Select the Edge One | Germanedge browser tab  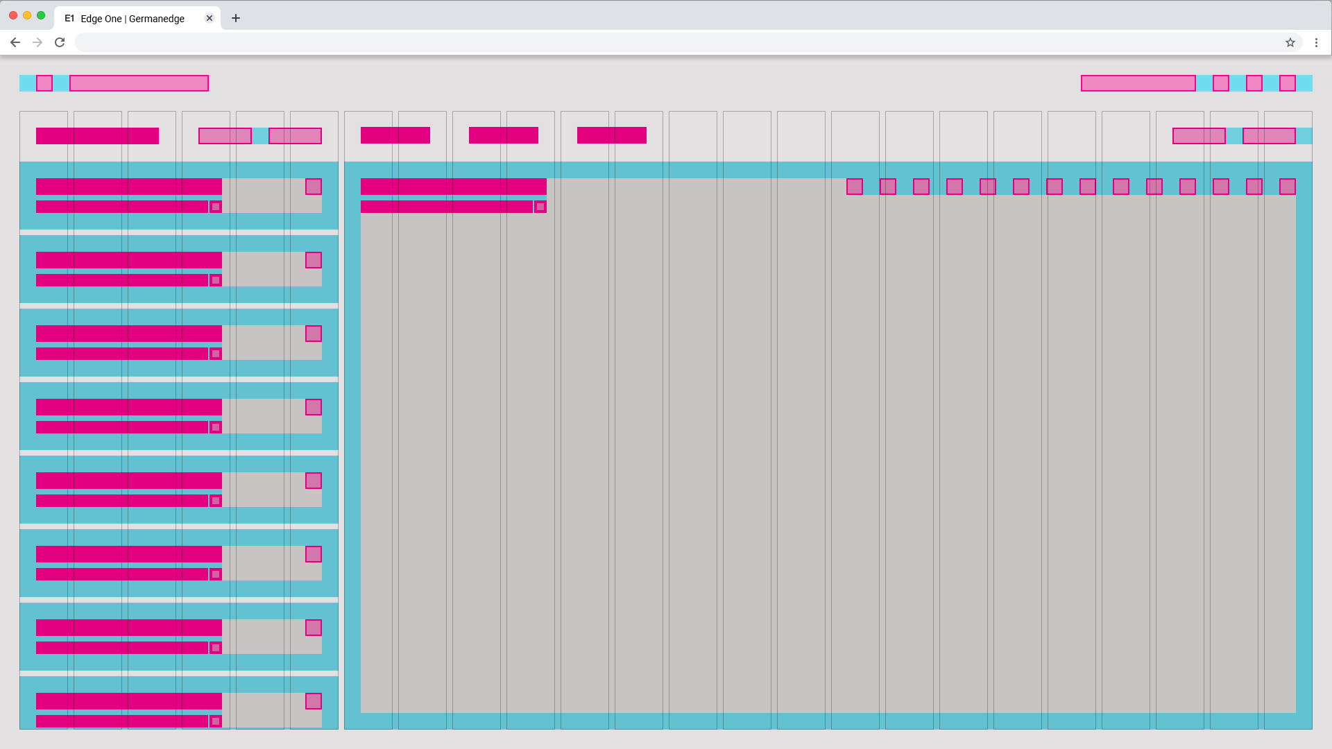(132, 19)
